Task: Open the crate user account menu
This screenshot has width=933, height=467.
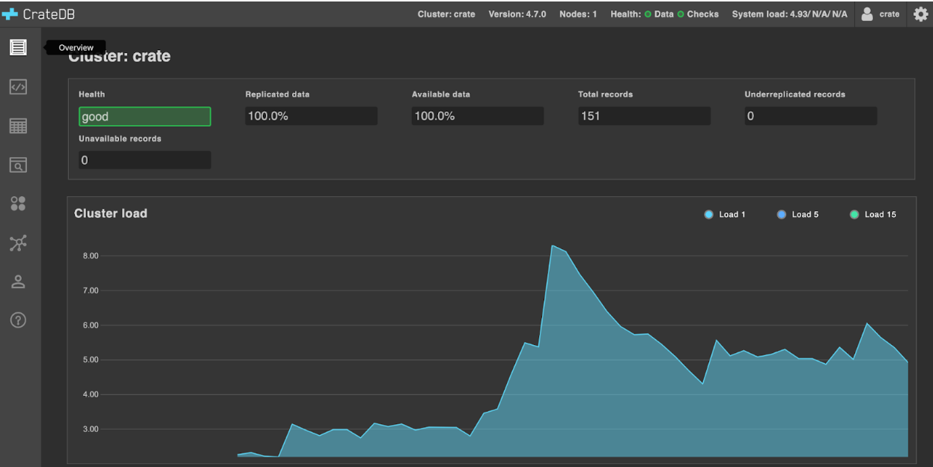Action: pos(880,13)
